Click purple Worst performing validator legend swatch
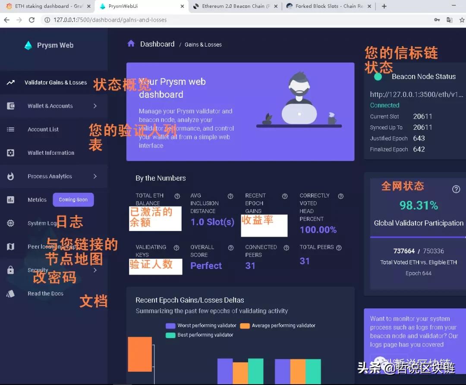Screen dimensions: 466x385 tap(170, 326)
